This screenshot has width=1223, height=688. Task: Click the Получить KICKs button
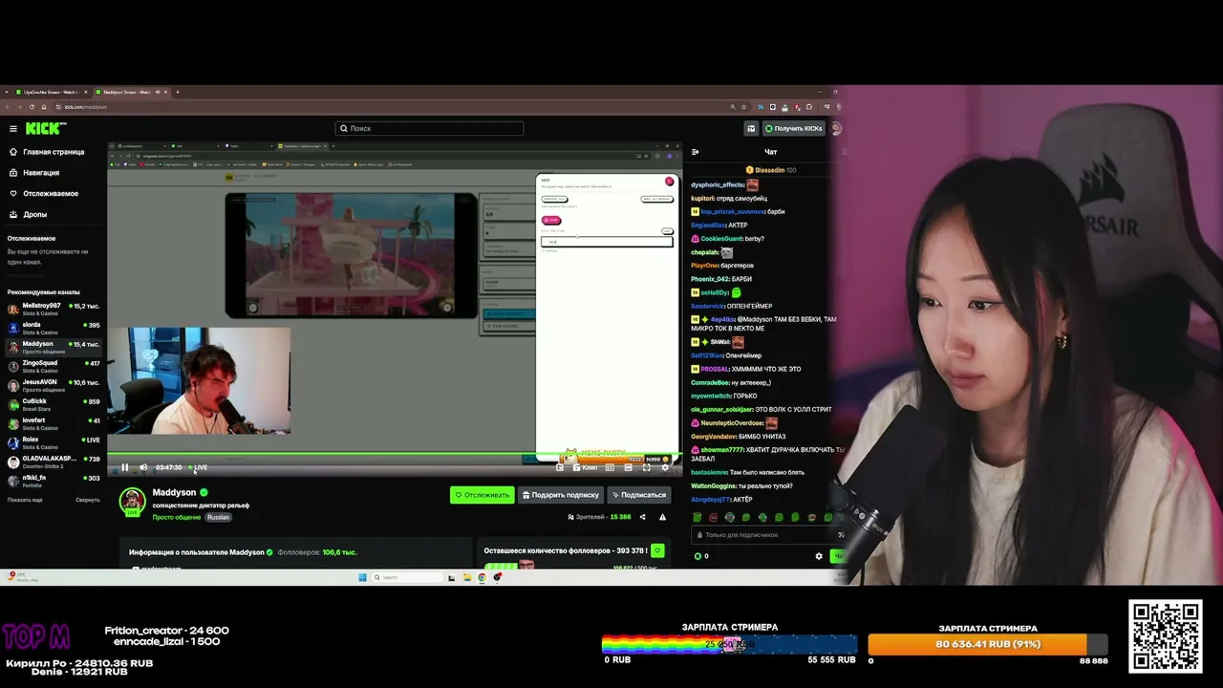[x=793, y=128]
